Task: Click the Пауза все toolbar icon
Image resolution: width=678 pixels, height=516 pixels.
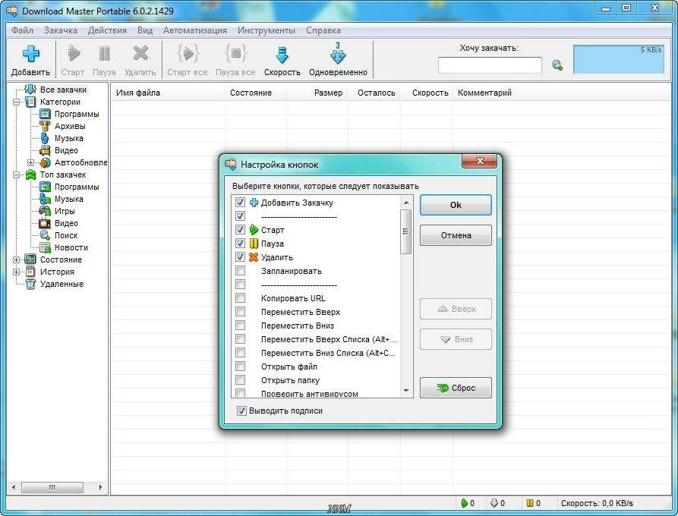Action: (x=235, y=54)
